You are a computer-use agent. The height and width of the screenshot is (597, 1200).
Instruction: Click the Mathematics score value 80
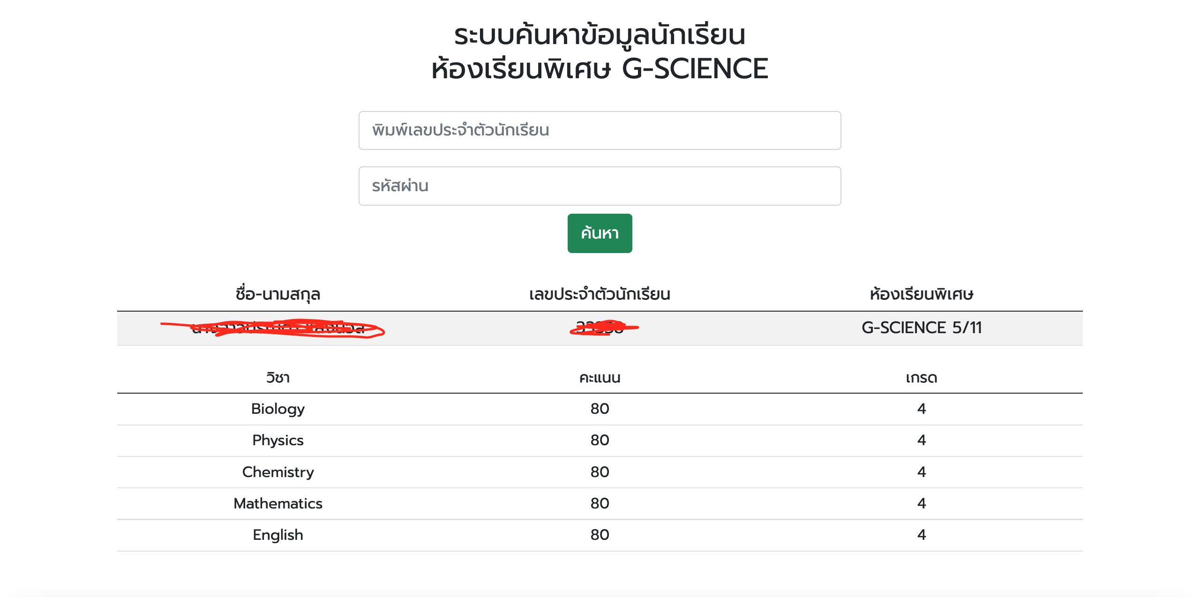pos(600,503)
